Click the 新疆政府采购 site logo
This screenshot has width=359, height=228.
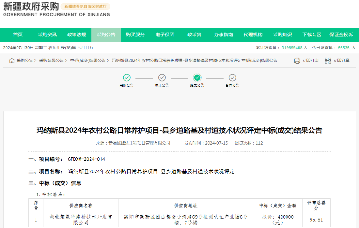tap(31, 10)
